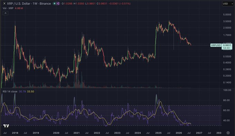The width and height of the screenshot is (235, 136).
Task: Click the 0.4000 price axis label
Action: coord(227,63)
